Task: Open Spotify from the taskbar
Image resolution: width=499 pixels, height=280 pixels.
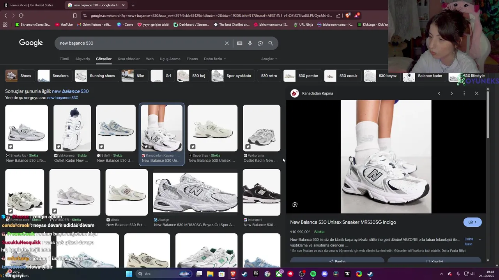Action: click(x=313, y=274)
